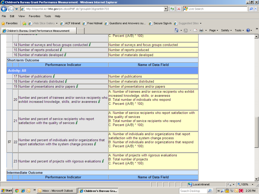Click the browser Back arrow button
The height and width of the screenshot is (194, 259).
pyautogui.click(x=4, y=9)
